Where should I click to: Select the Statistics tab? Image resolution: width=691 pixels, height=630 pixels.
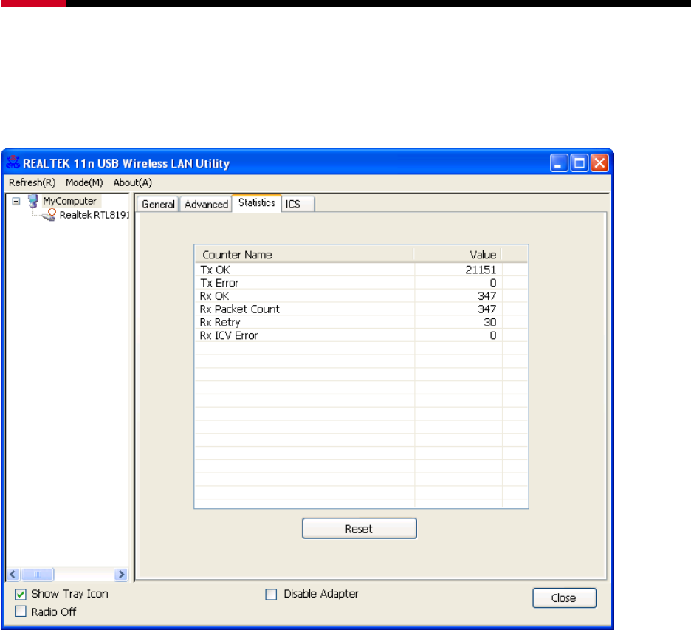256,203
